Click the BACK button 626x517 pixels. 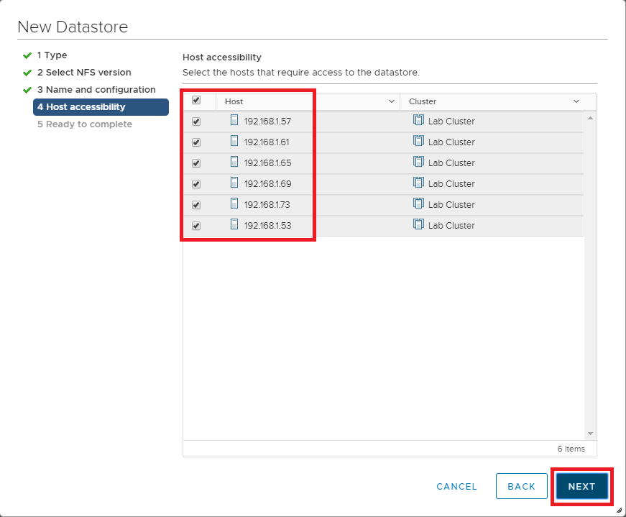point(521,487)
